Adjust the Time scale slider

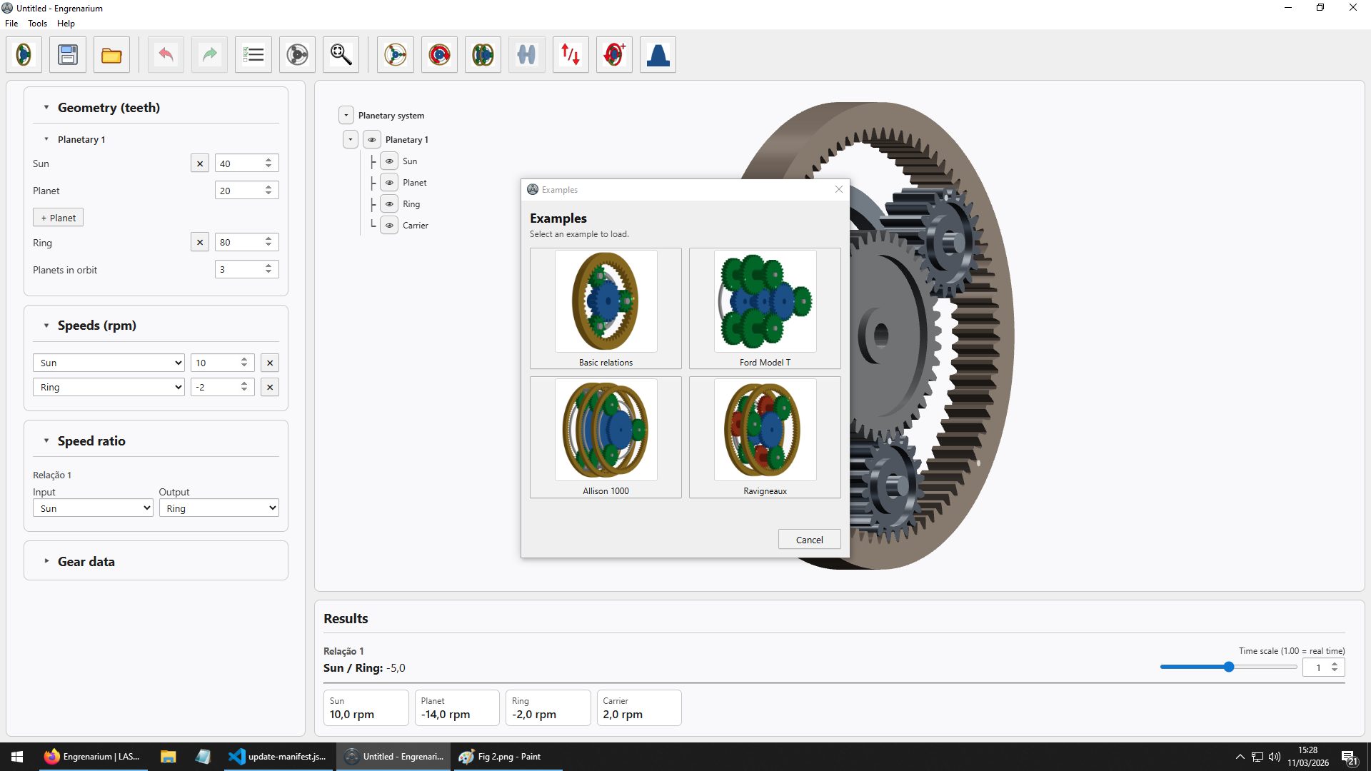[1230, 666]
